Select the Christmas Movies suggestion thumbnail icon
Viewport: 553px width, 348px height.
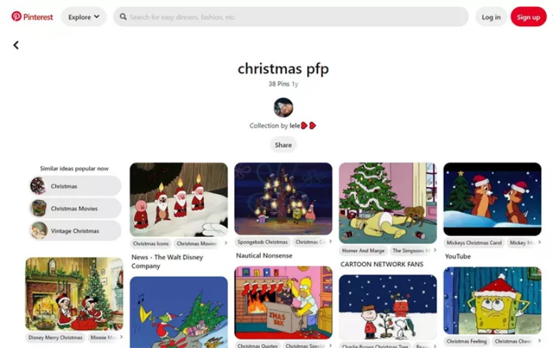point(39,208)
